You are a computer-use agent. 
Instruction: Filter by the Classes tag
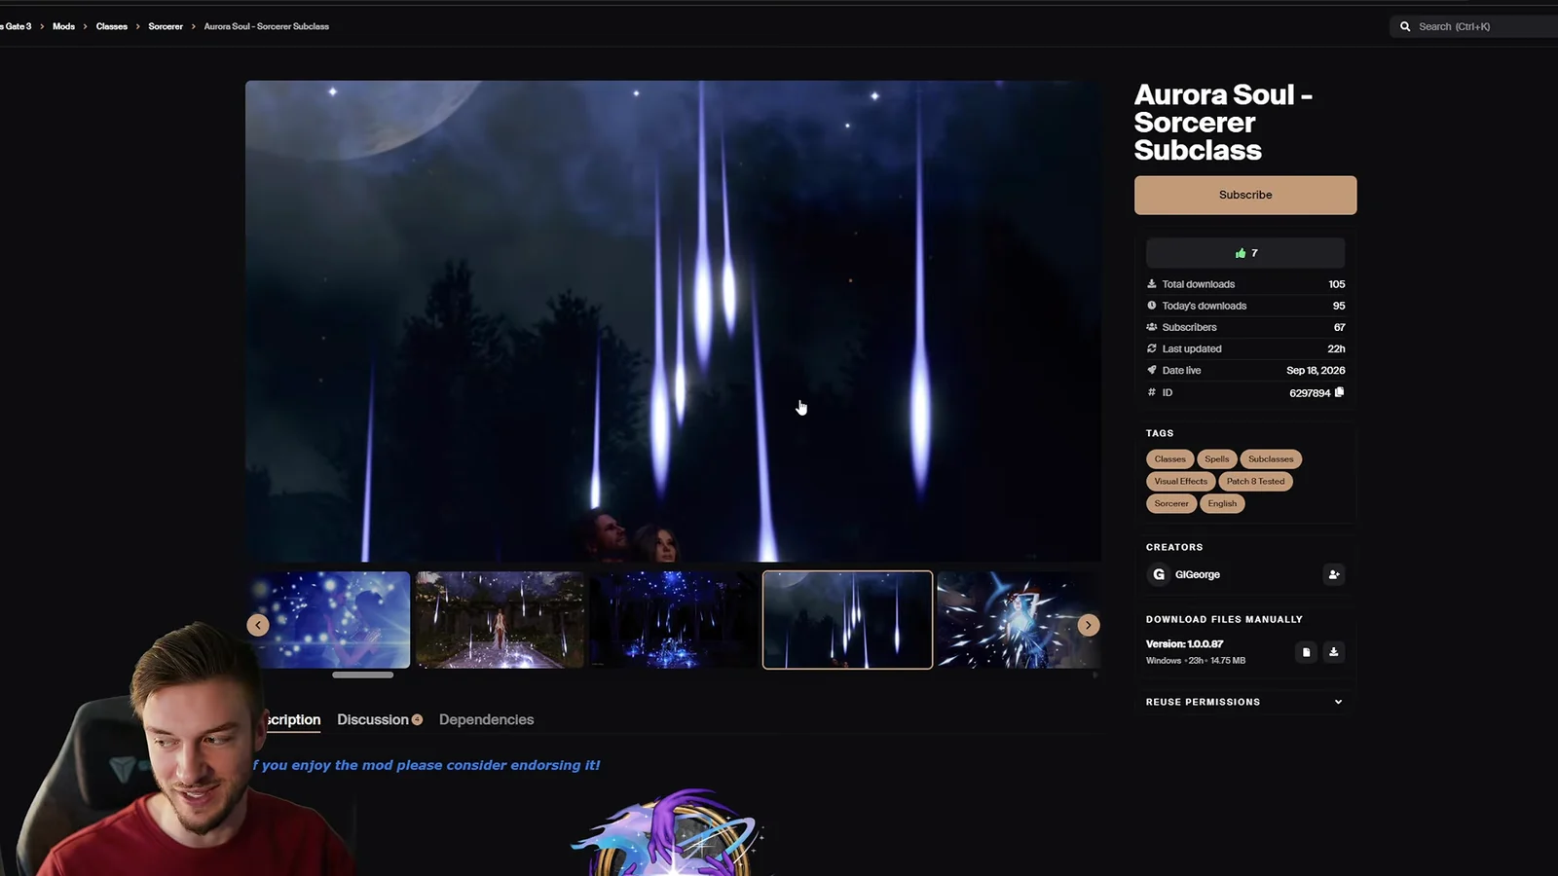(x=1170, y=458)
